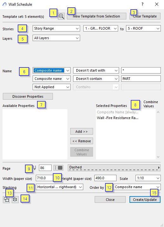
Task: Open the Order by Composite name dropdown
Action: pyautogui.click(x=137, y=187)
